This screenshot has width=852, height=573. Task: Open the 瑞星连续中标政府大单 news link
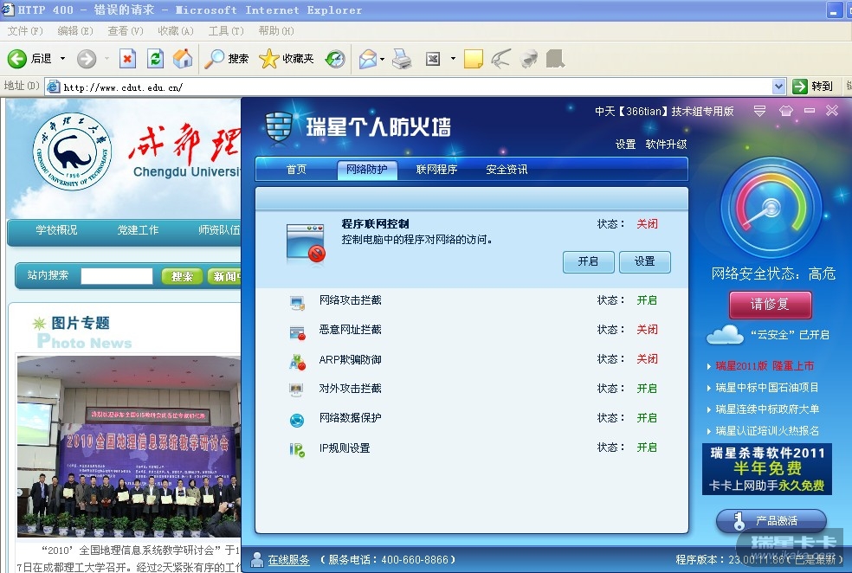click(767, 409)
